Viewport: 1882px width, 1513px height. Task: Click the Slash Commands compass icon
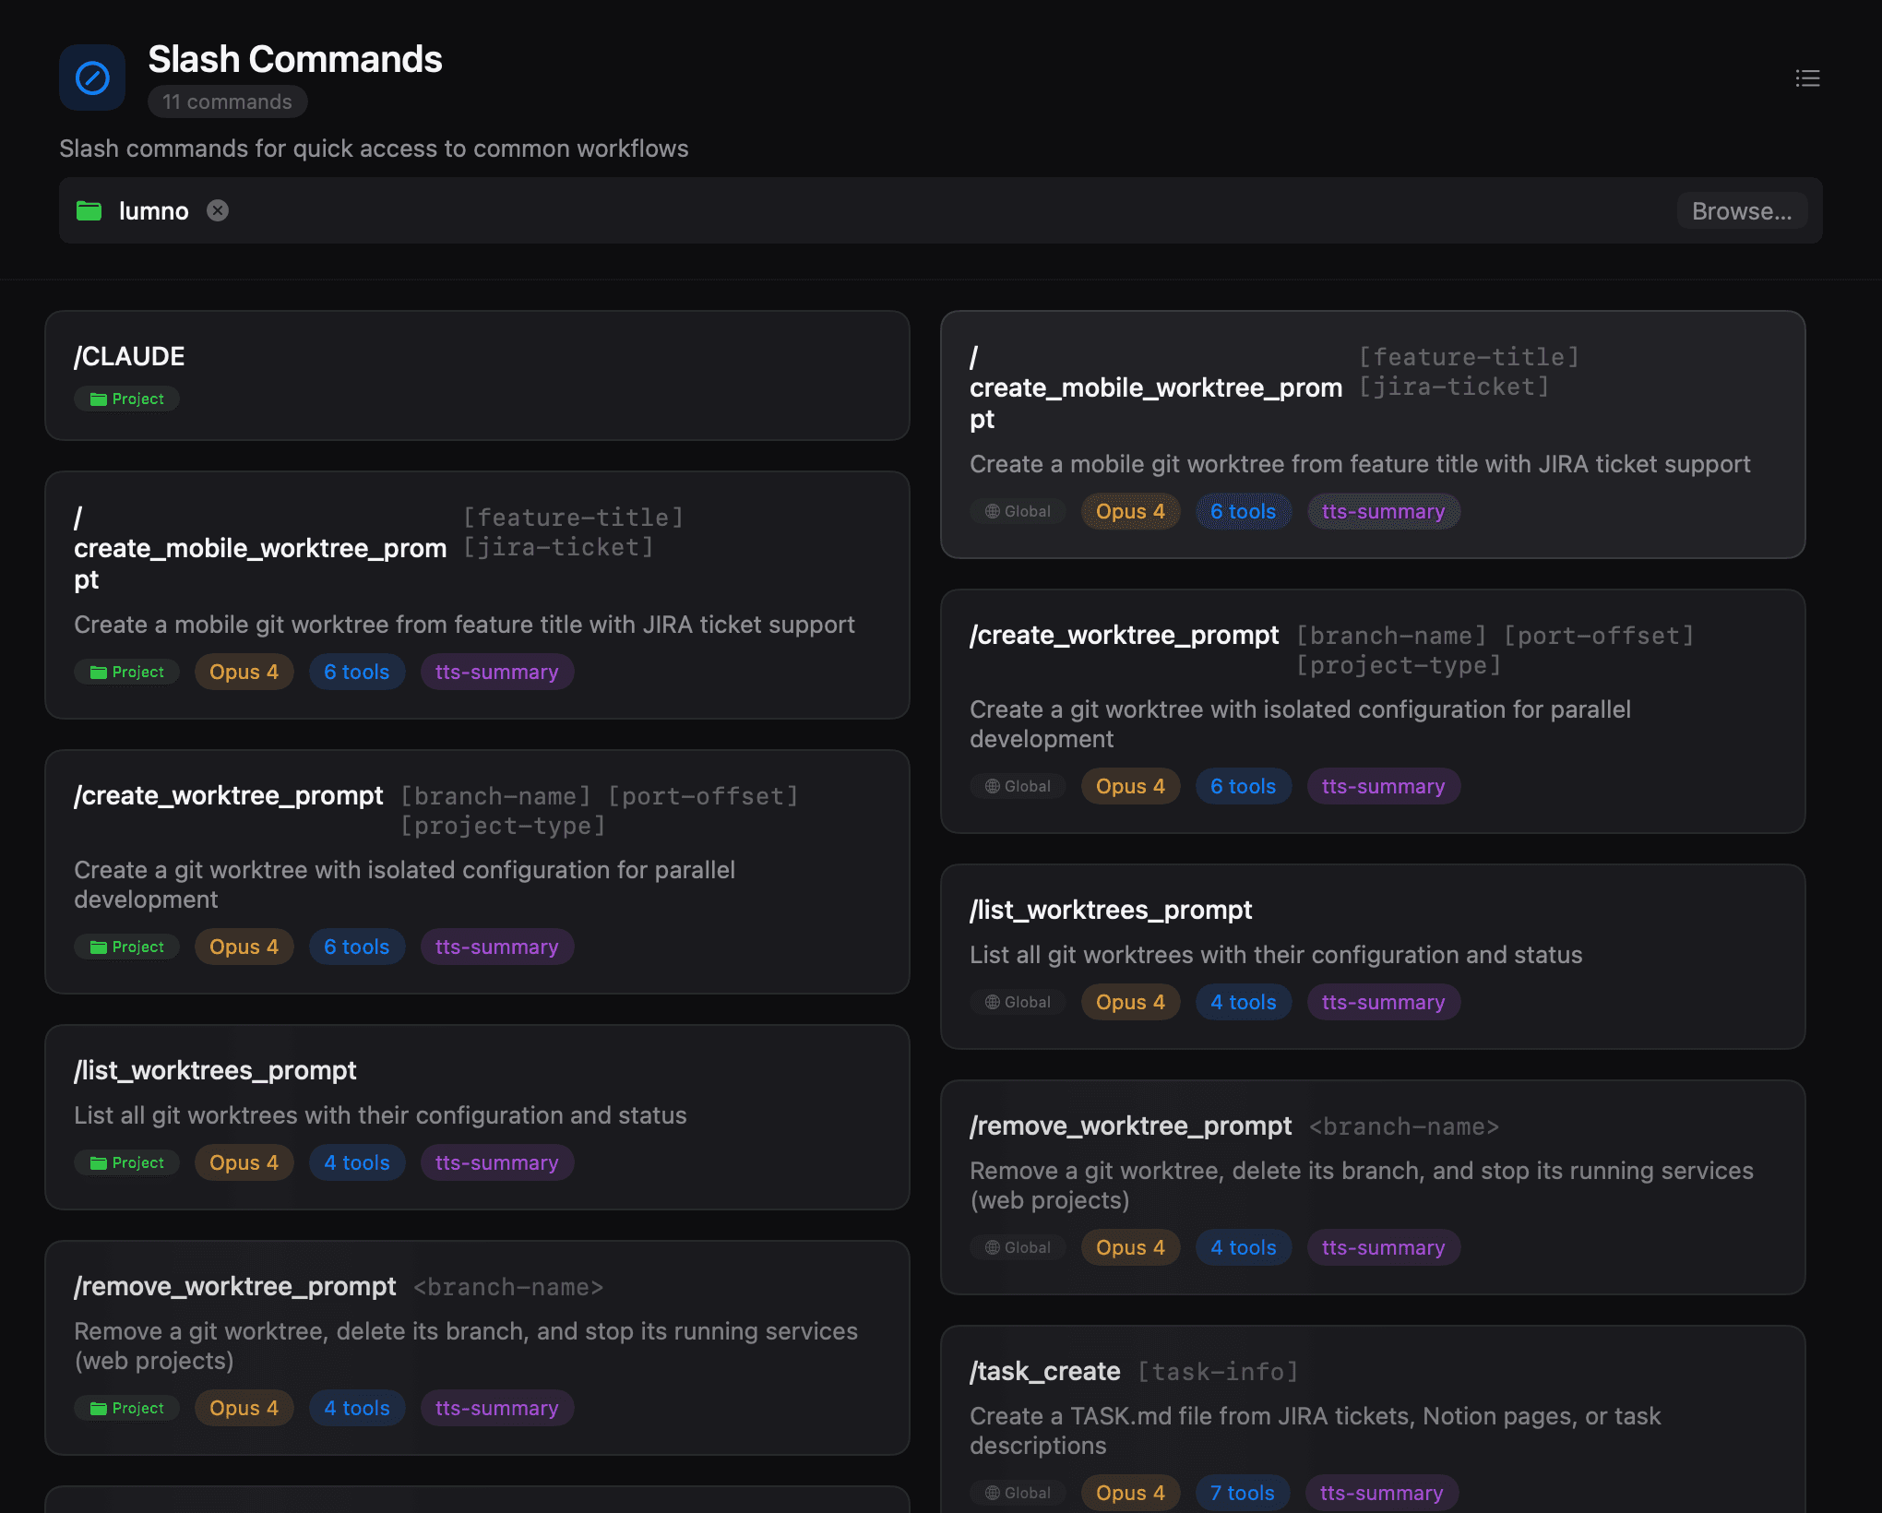[92, 77]
